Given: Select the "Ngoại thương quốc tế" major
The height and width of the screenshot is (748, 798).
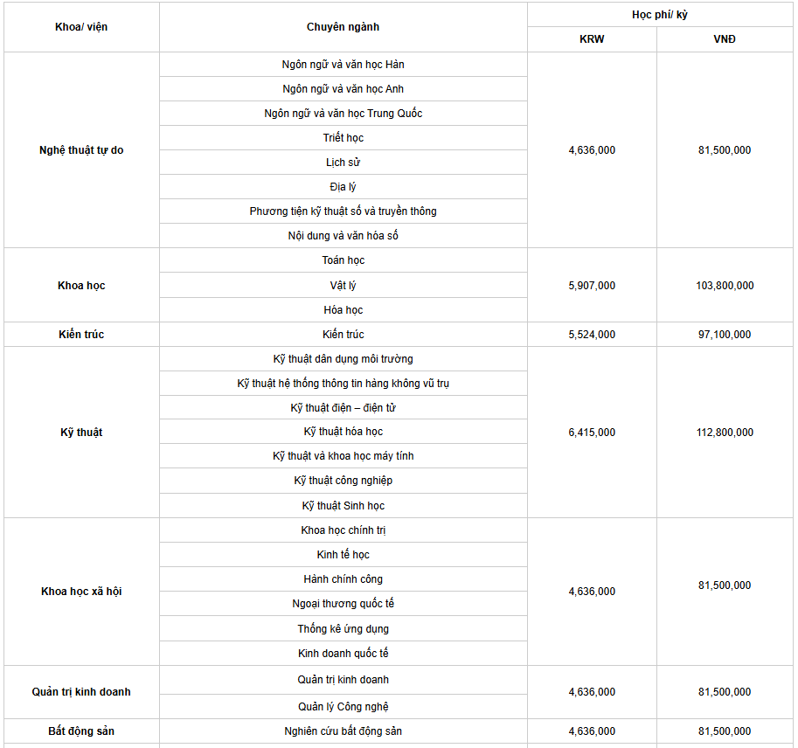Looking at the screenshot, I should tap(343, 604).
